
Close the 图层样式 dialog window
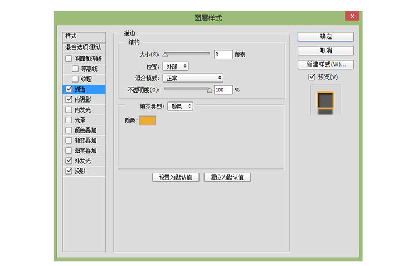[352, 16]
